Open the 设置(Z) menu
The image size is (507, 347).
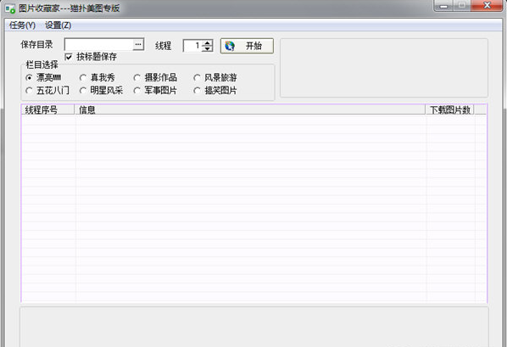58,25
